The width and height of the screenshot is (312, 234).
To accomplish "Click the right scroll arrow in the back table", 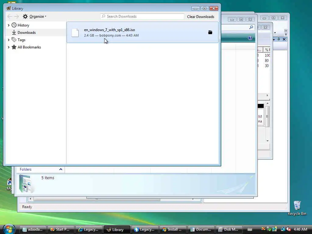I will point(267,95).
